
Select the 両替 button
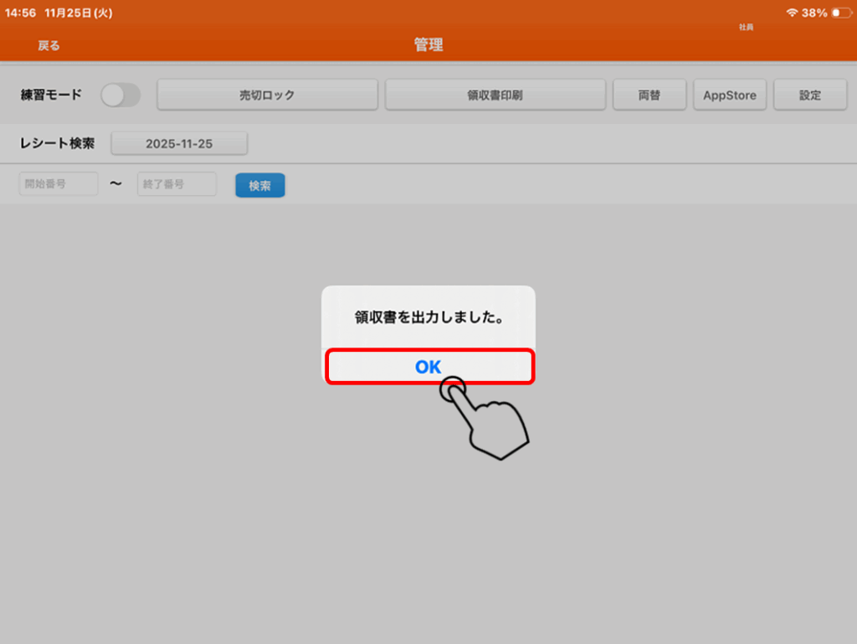[x=649, y=95]
